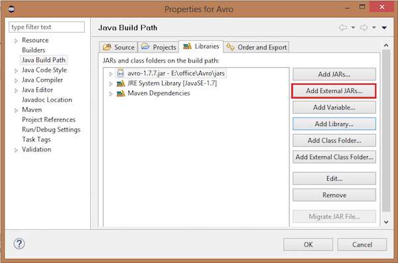Expand the Maven Dependencies node

click(x=111, y=94)
